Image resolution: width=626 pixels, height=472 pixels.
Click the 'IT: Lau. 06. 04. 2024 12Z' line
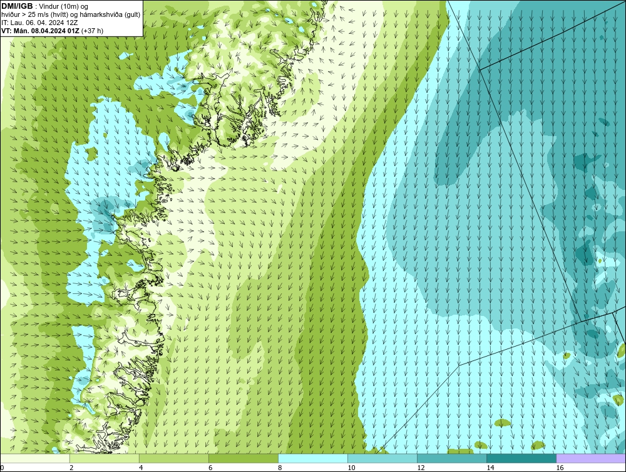[x=39, y=23]
